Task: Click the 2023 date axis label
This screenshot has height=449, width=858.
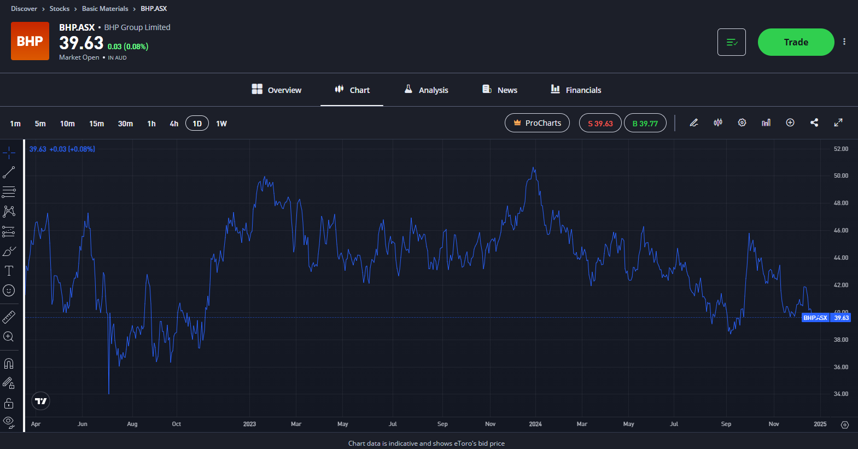Action: 249,424
